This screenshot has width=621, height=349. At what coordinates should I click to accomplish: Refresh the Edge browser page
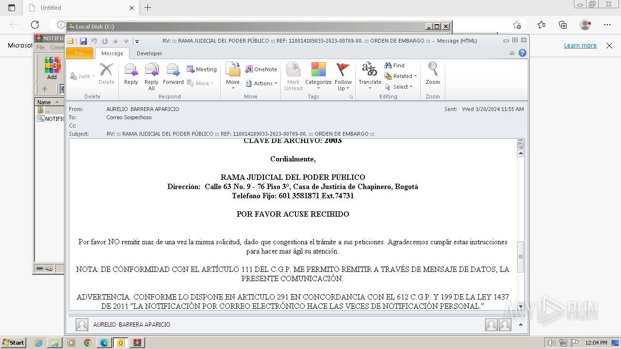pos(35,25)
